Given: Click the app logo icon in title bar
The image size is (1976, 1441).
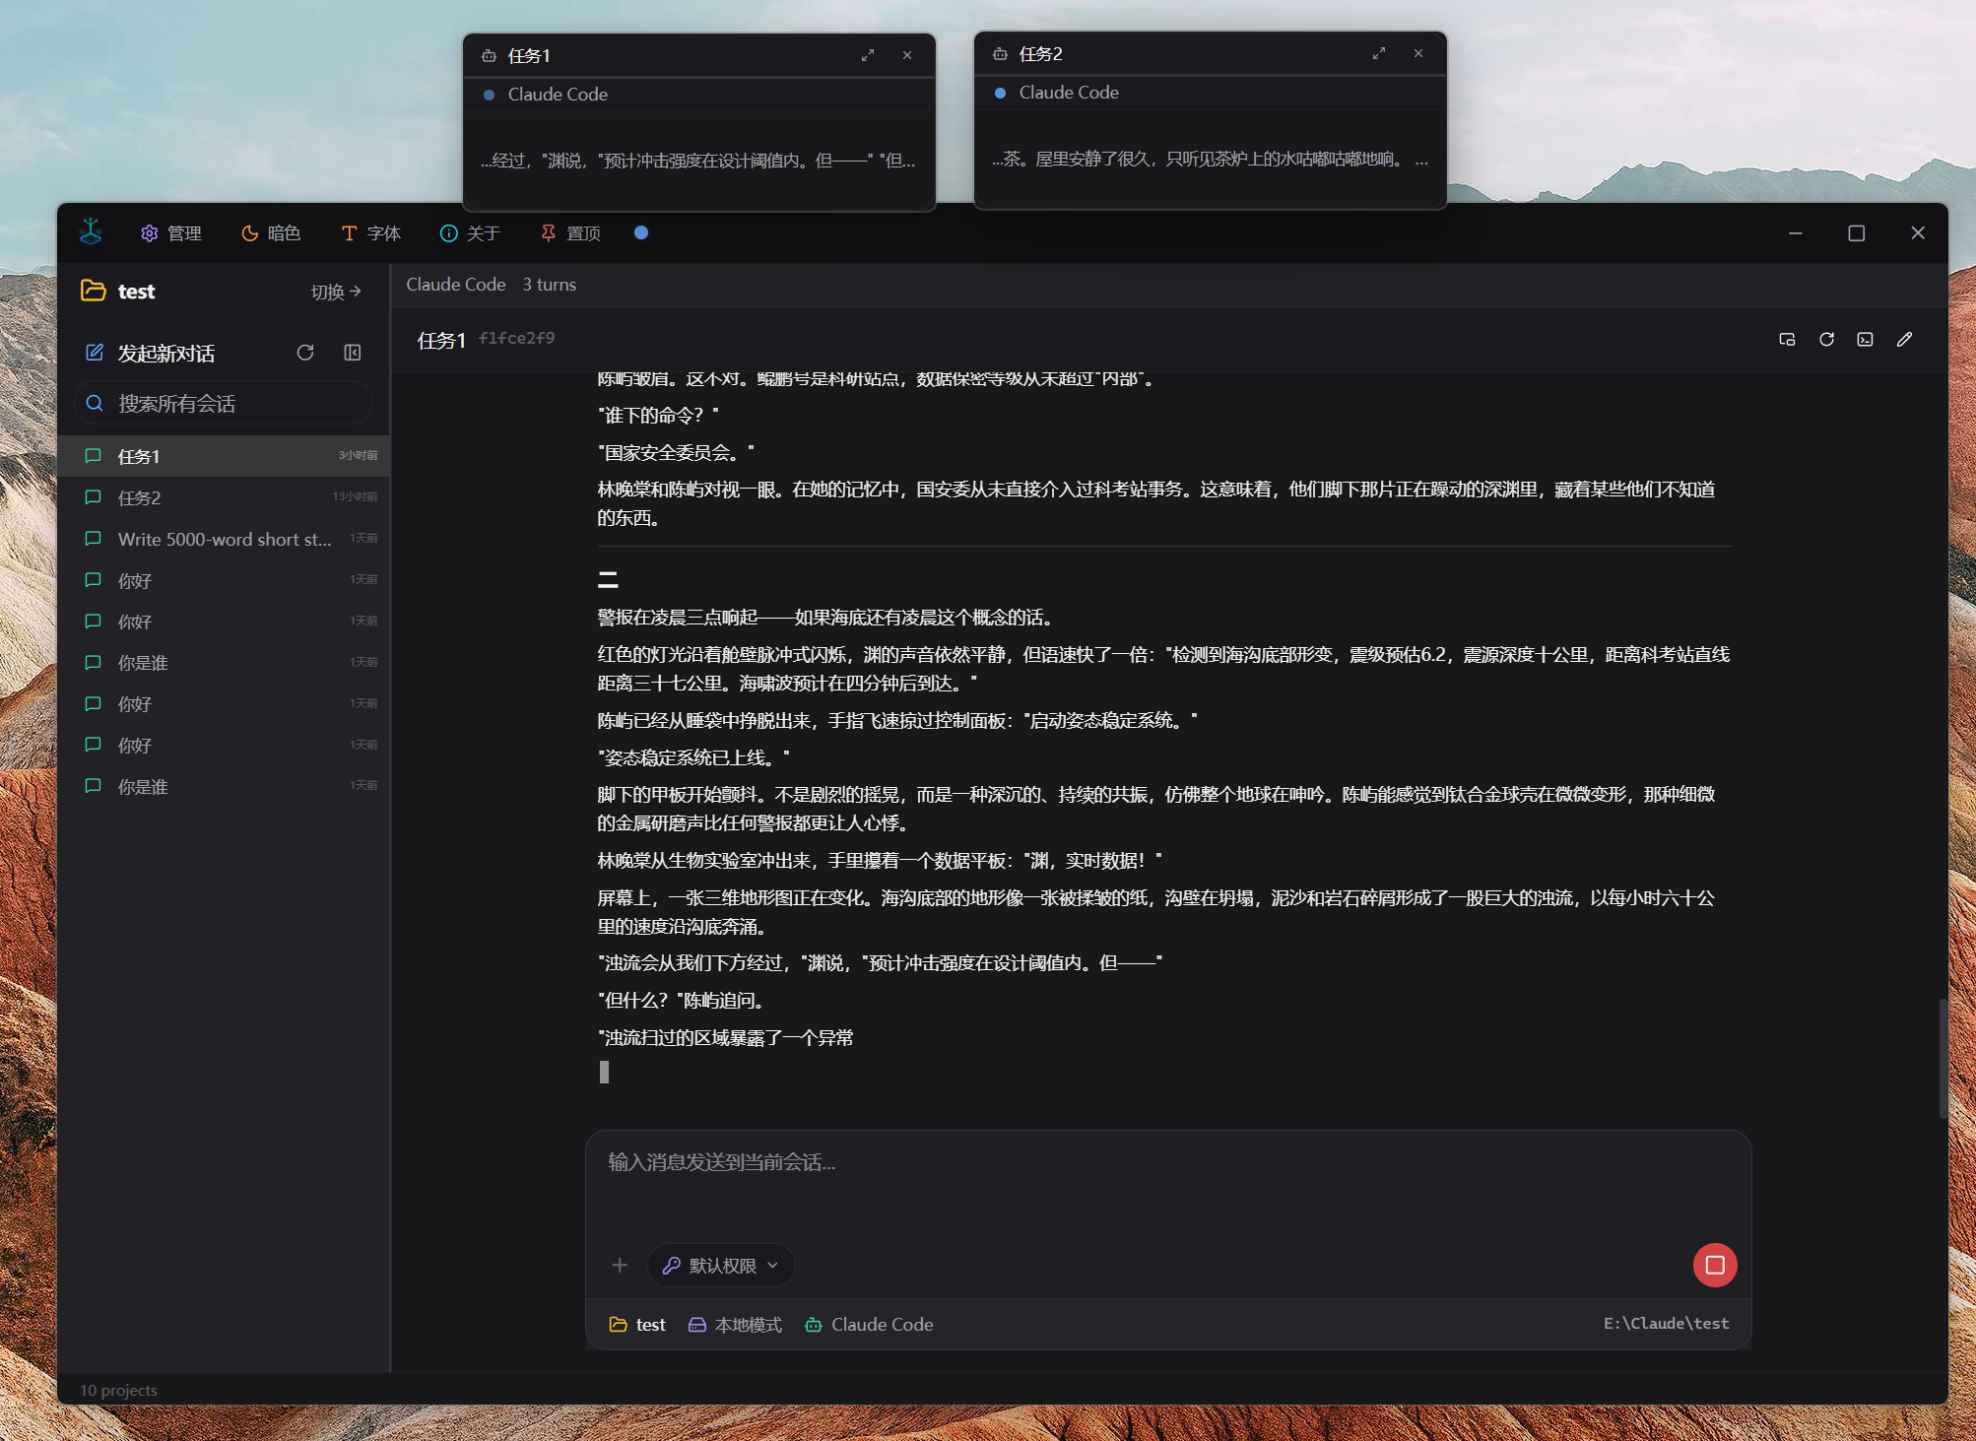Looking at the screenshot, I should (91, 231).
